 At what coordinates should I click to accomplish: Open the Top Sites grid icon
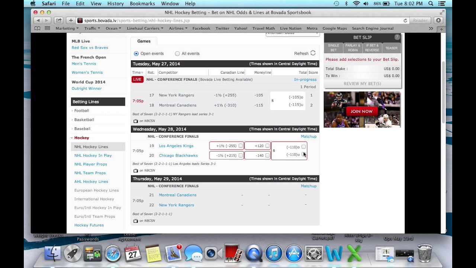tap(47, 28)
